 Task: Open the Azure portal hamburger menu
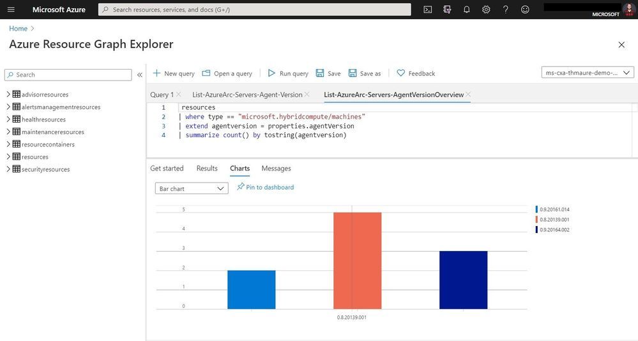[x=11, y=10]
